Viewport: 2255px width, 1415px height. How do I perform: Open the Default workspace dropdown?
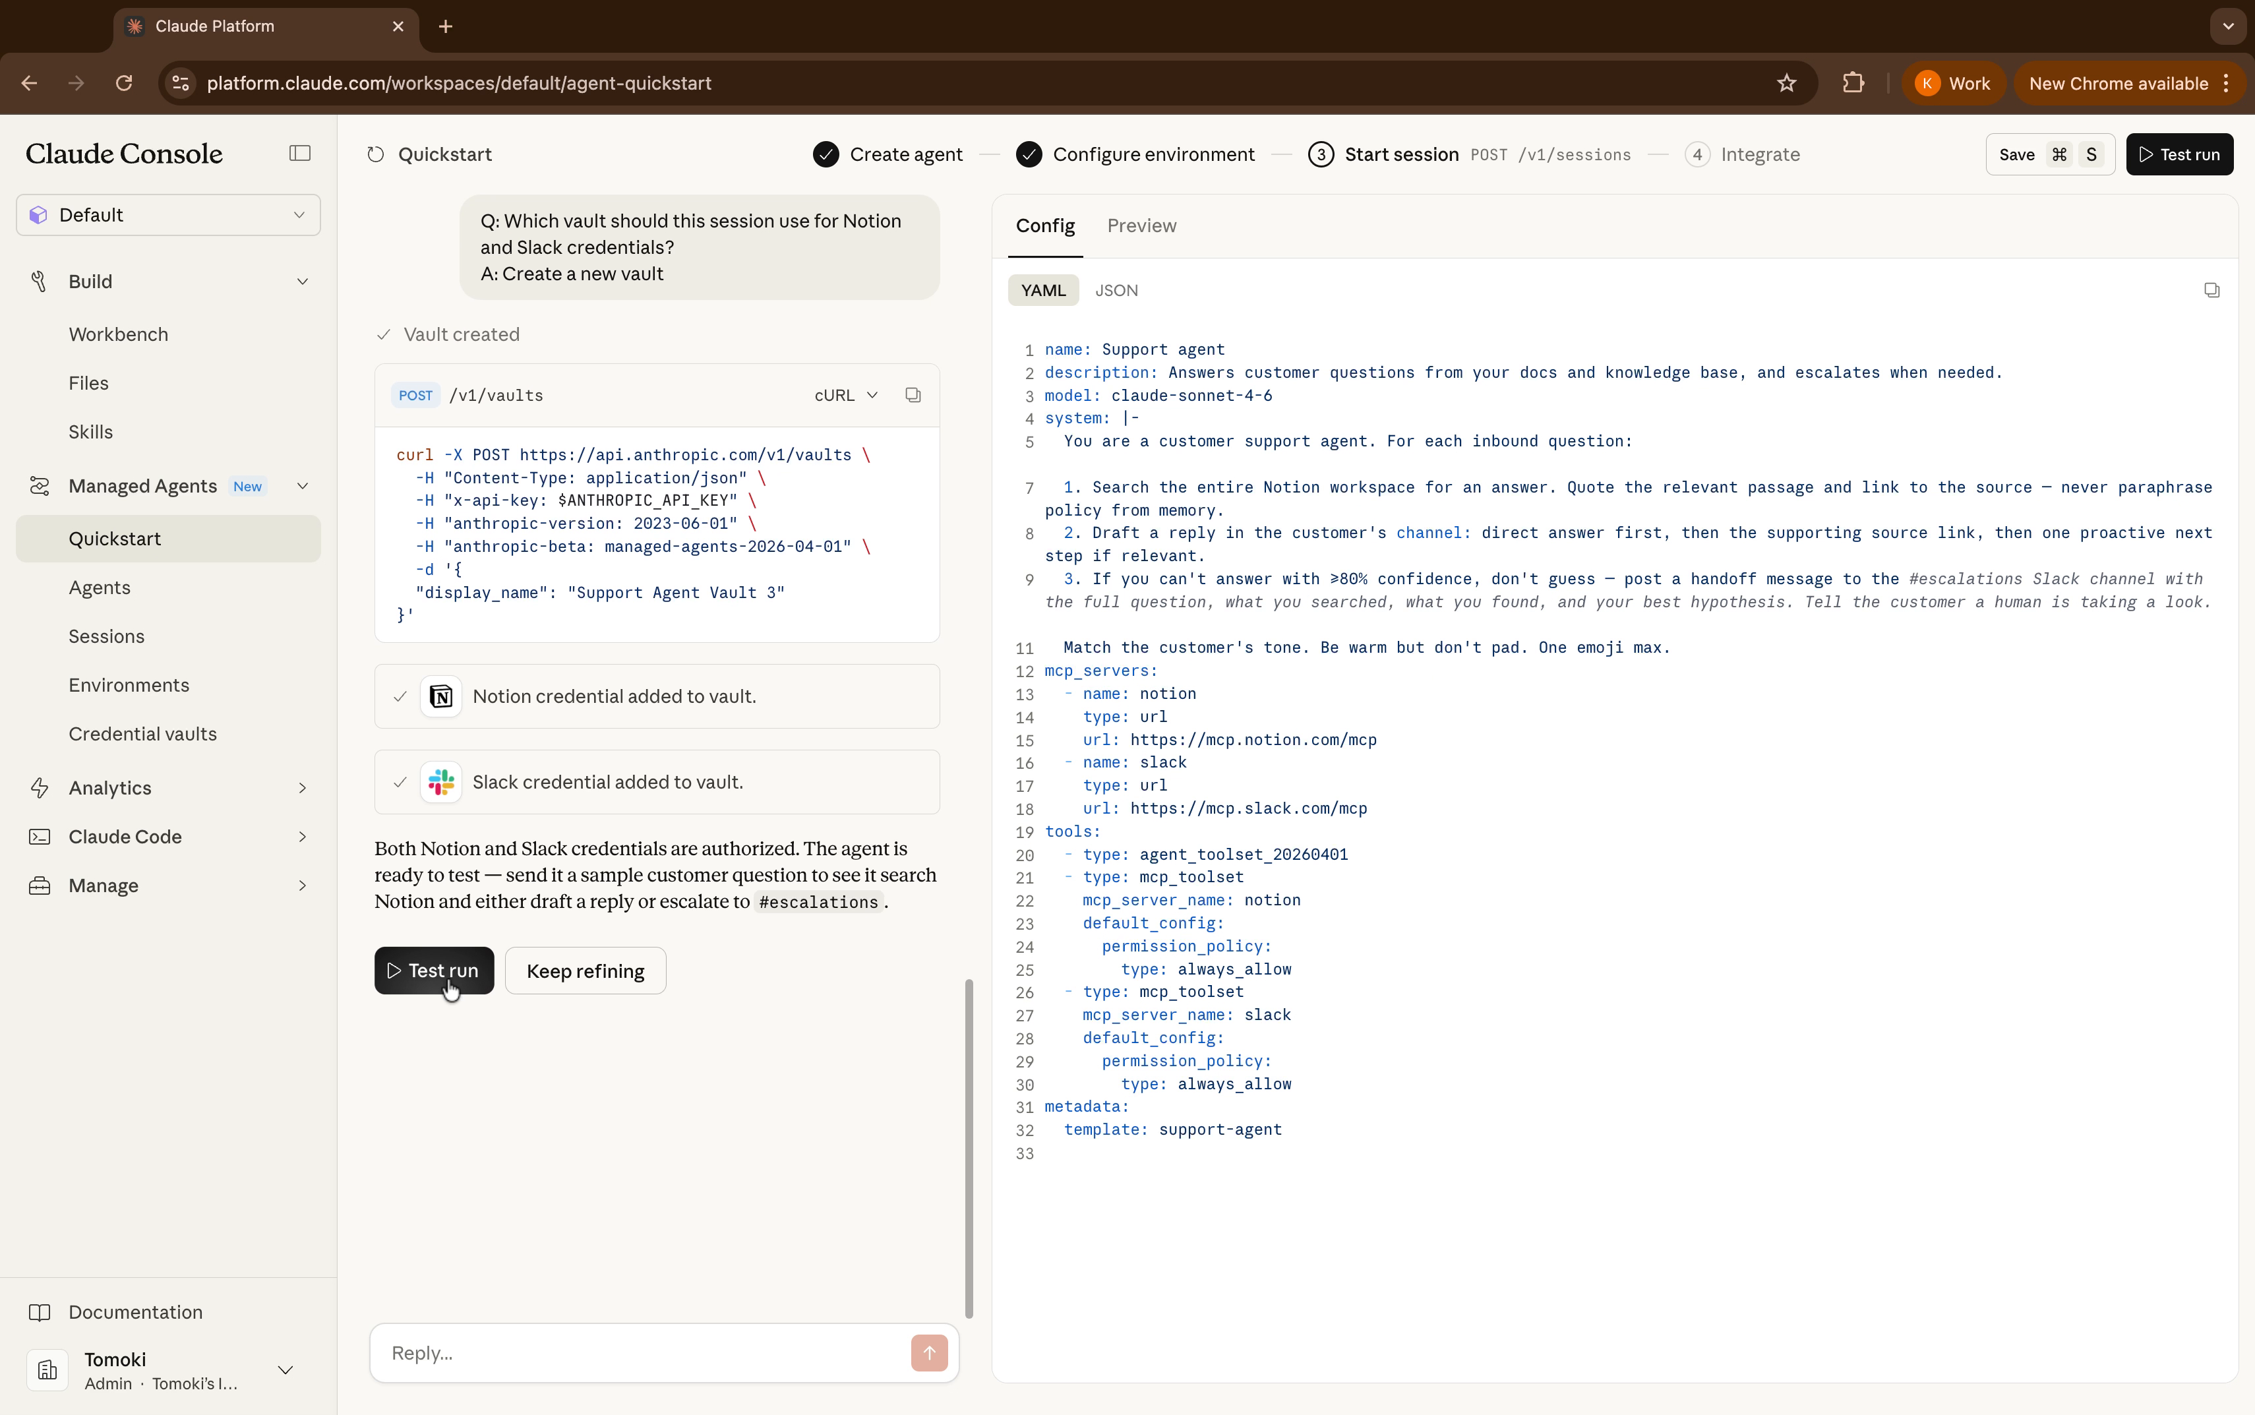coord(168,215)
